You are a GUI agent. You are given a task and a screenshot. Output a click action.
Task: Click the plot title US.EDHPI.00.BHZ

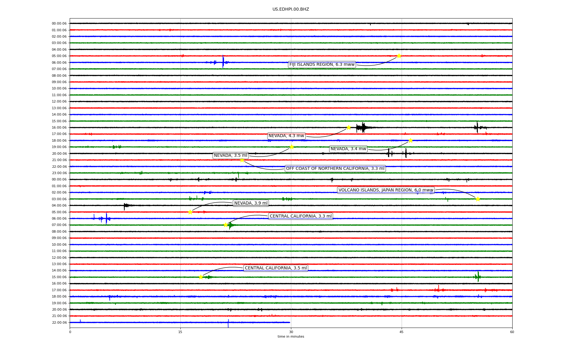(291, 9)
